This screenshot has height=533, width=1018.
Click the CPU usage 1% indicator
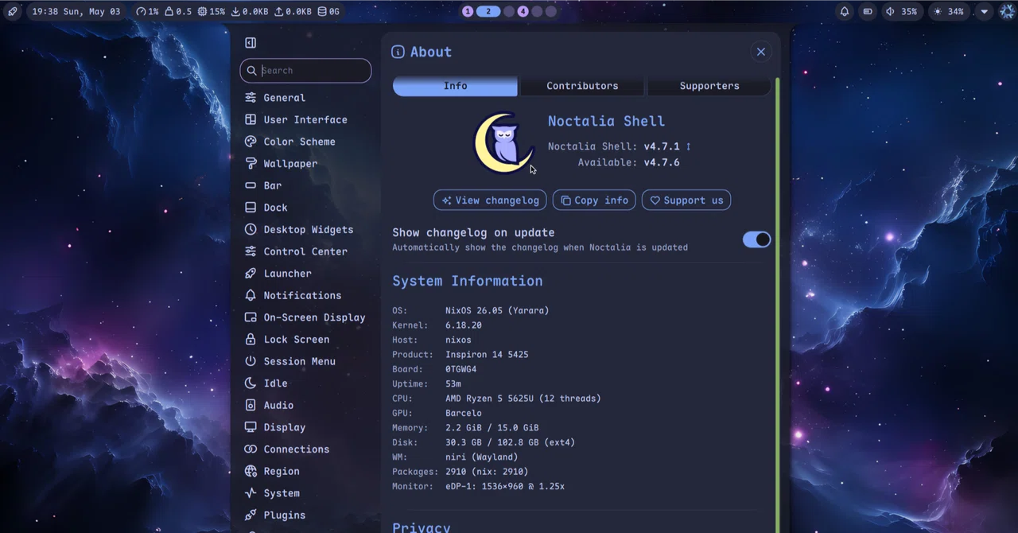[147, 12]
